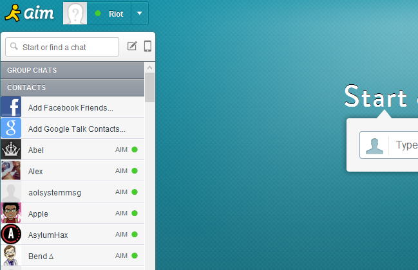
Task: Open chat with aolsystemmsg
Action: [73, 192]
